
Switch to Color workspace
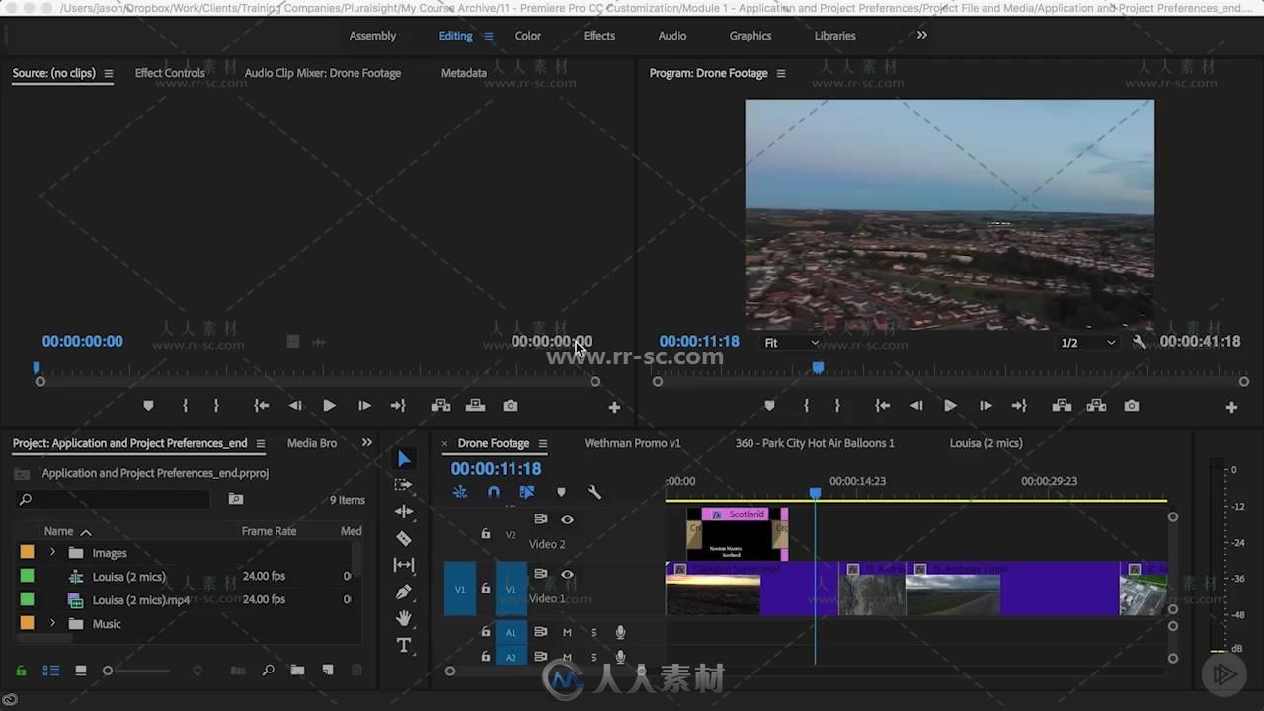click(x=528, y=36)
